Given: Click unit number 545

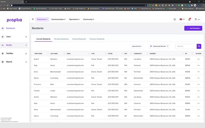Looking at the screenshot, I should click(126, 91).
